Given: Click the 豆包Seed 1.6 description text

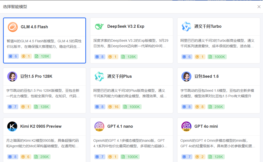Looking at the screenshot, I should point(217,93).
